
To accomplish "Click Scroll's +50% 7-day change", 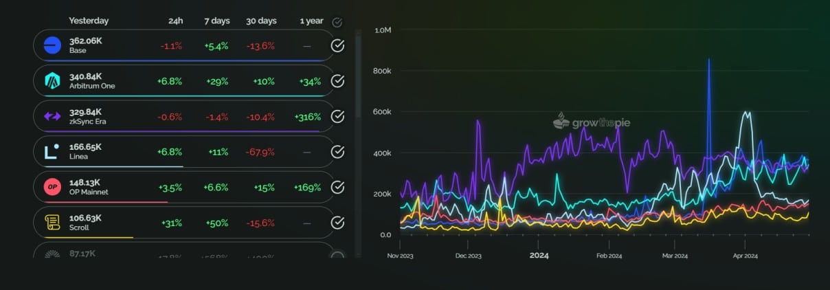I will (216, 223).
